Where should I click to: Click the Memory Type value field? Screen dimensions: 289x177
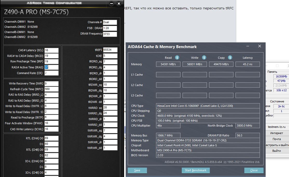point(208,140)
